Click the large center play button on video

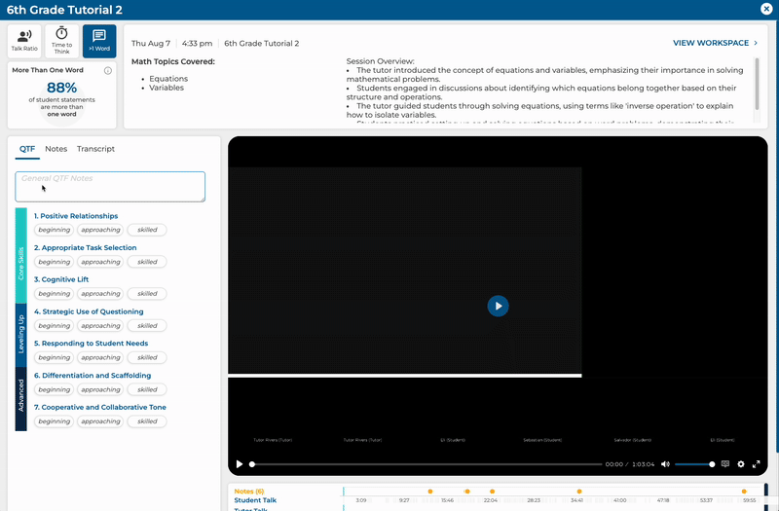point(498,306)
